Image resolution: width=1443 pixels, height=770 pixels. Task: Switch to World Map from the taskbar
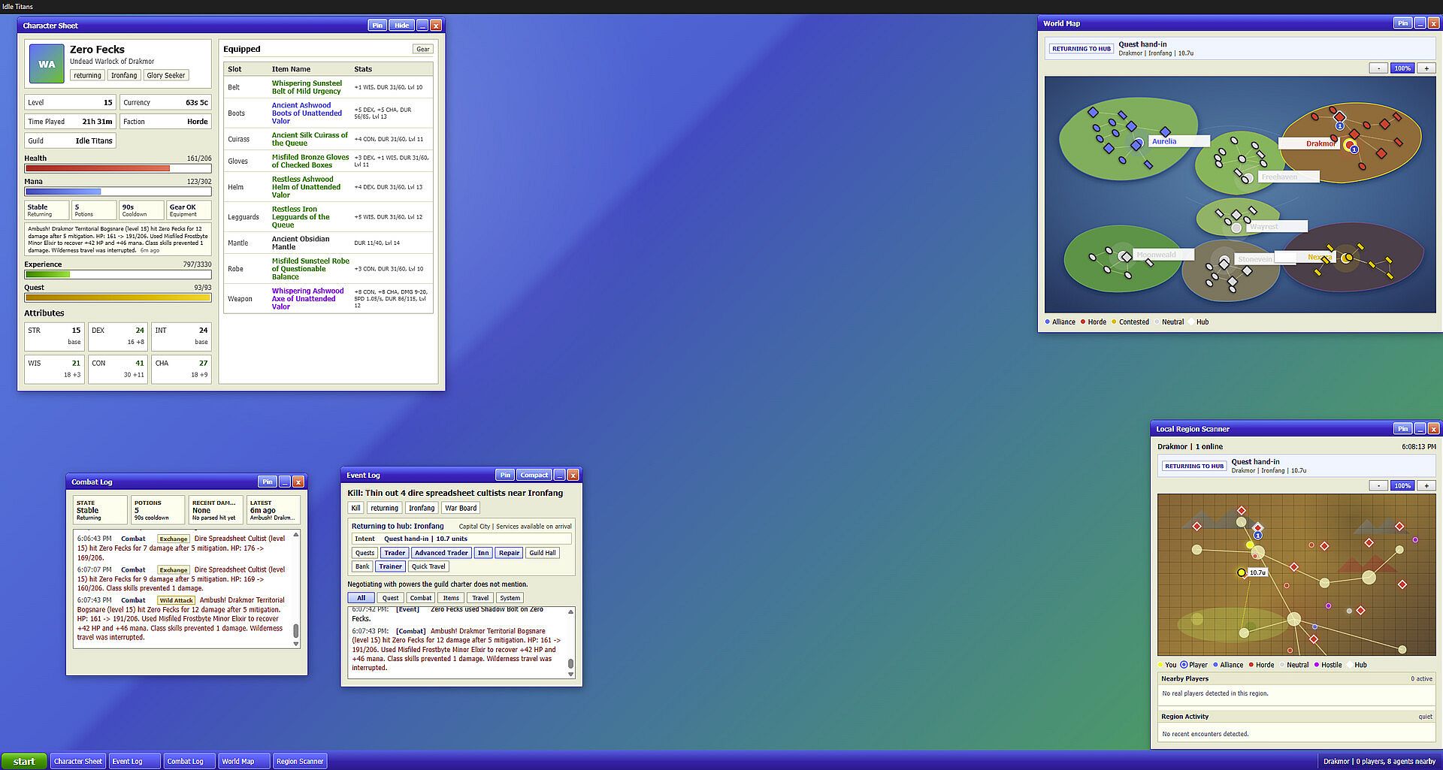tap(244, 761)
